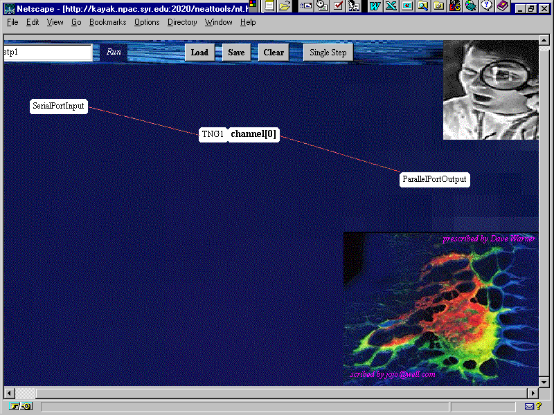The height and width of the screenshot is (415, 554).
Task: Click the purple help book icon
Action: click(x=503, y=6)
